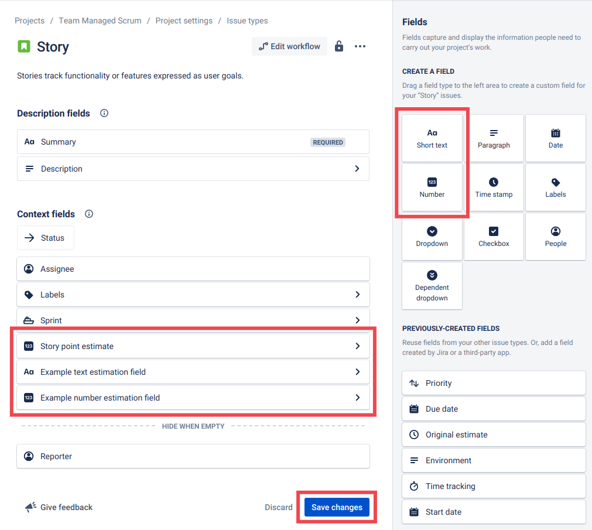Click the Save changes button
The height and width of the screenshot is (530, 592).
pyautogui.click(x=337, y=507)
